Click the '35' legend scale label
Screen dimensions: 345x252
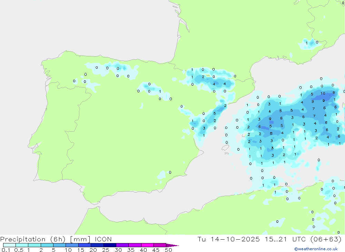point(131,250)
